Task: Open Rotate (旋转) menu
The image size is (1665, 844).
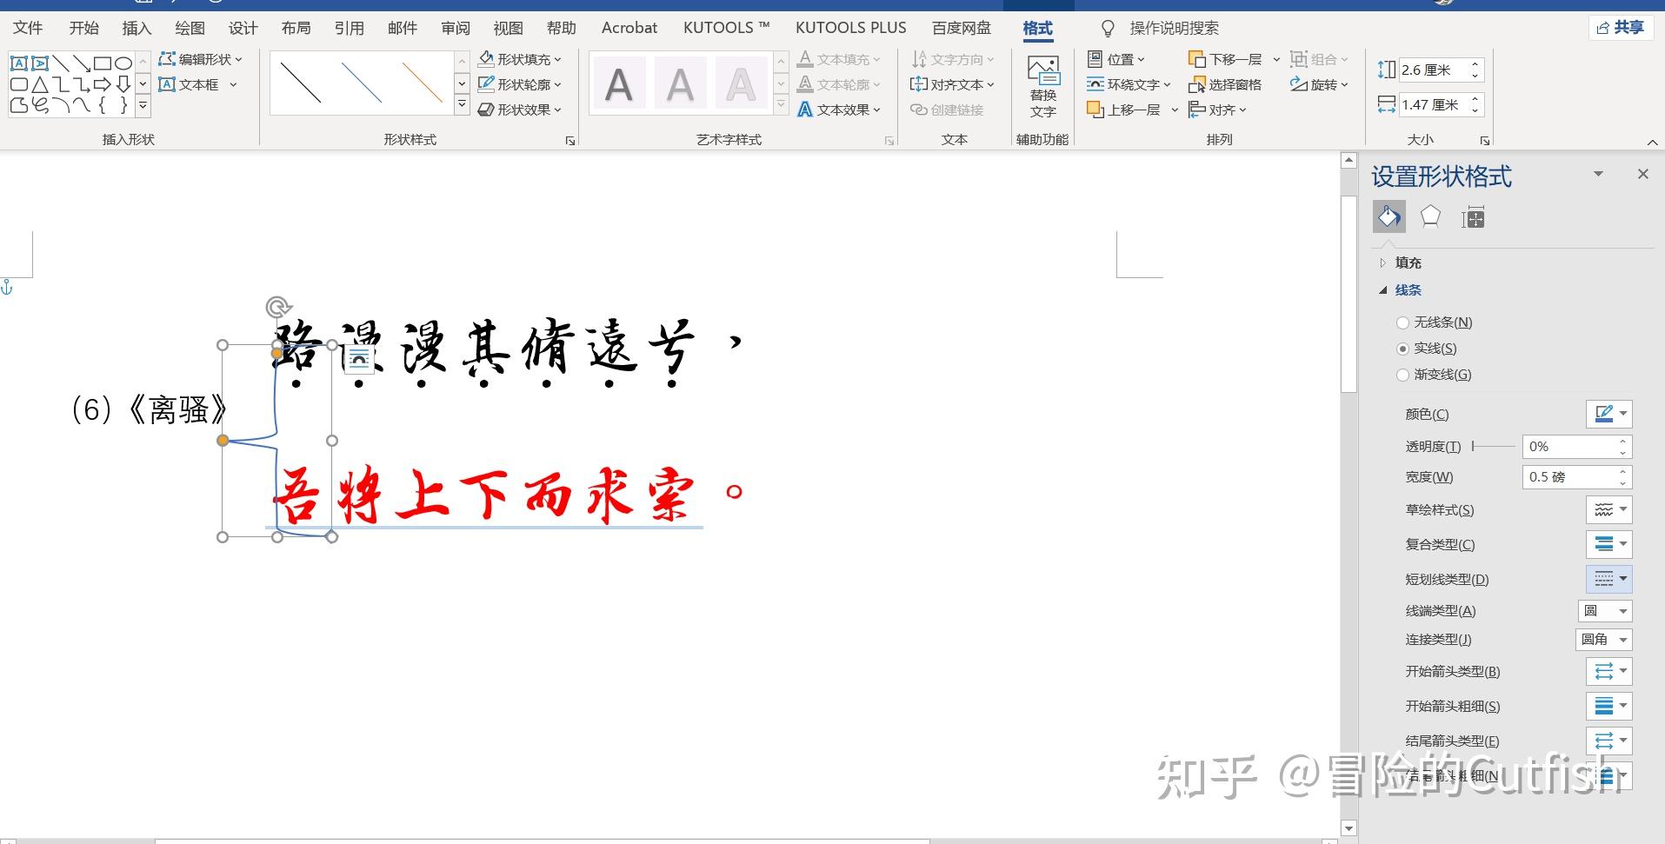Action: [x=1318, y=84]
